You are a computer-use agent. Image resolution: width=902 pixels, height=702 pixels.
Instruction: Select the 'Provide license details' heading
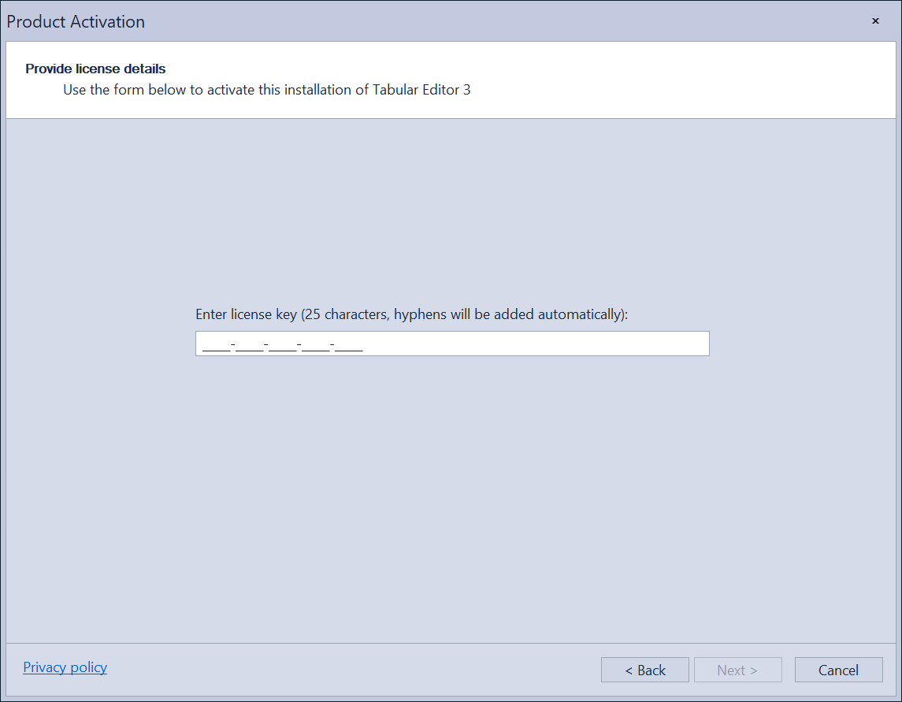tap(95, 69)
